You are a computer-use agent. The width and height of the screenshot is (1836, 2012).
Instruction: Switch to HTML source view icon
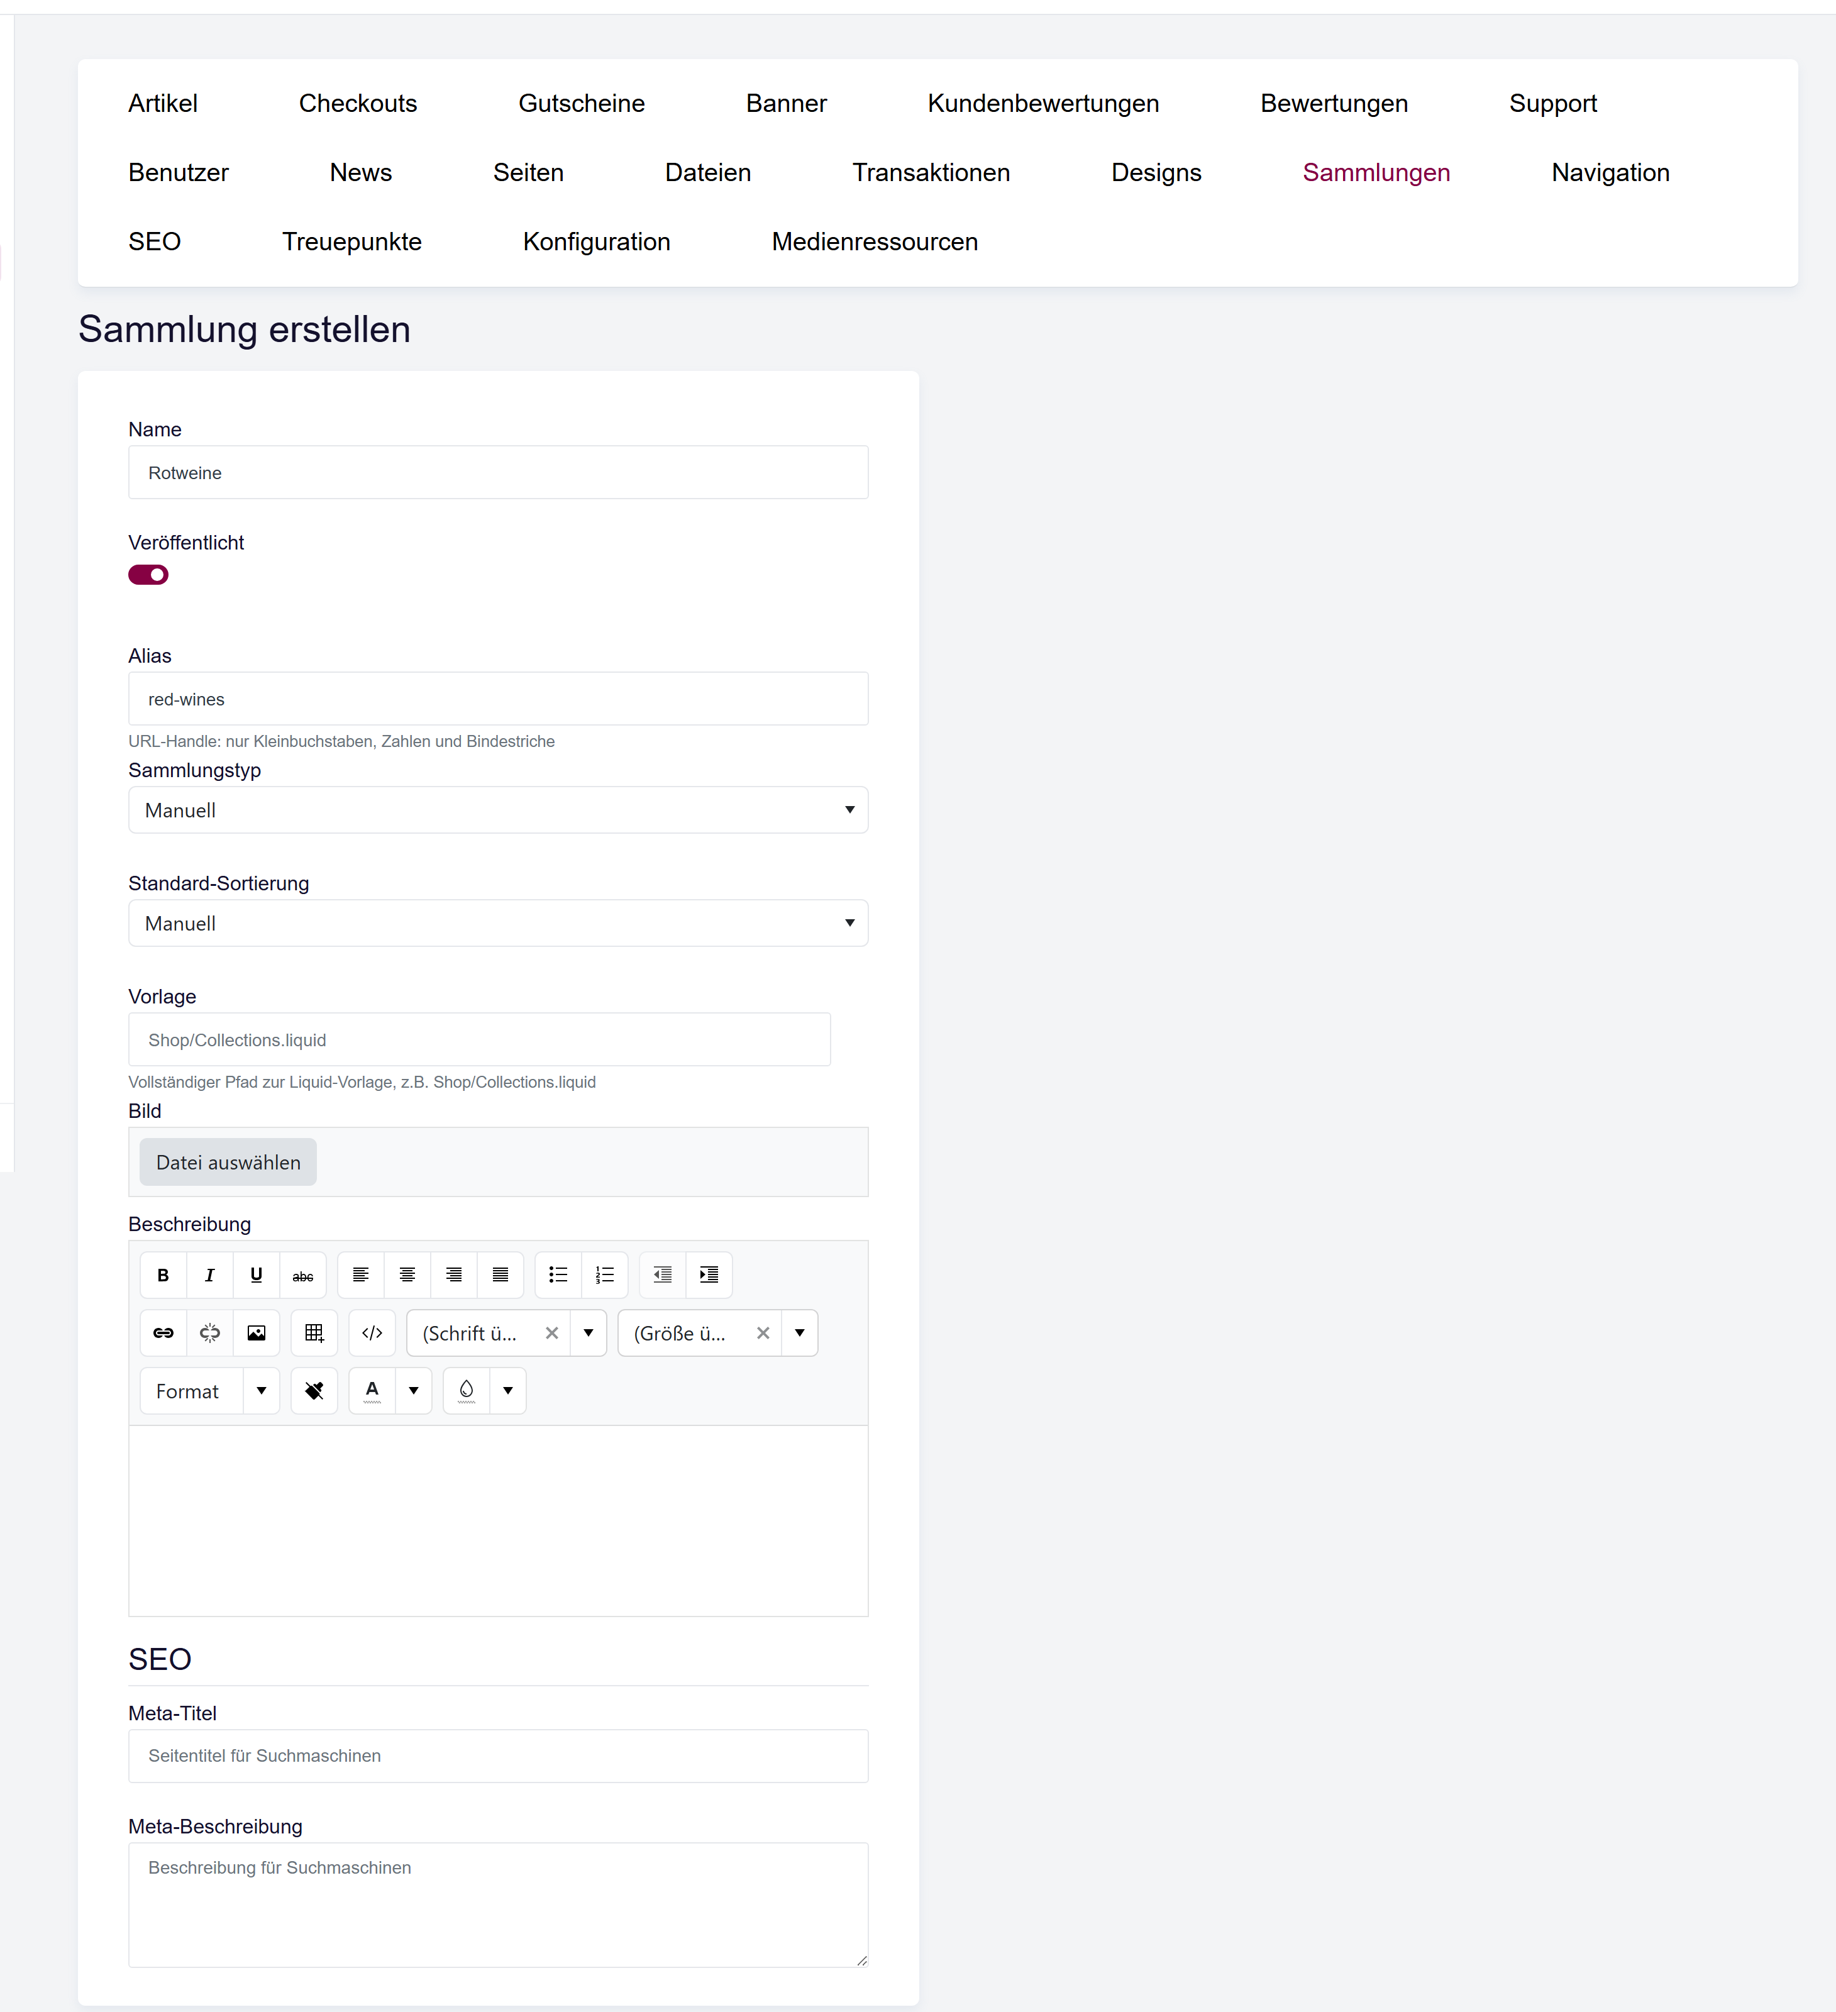372,1332
